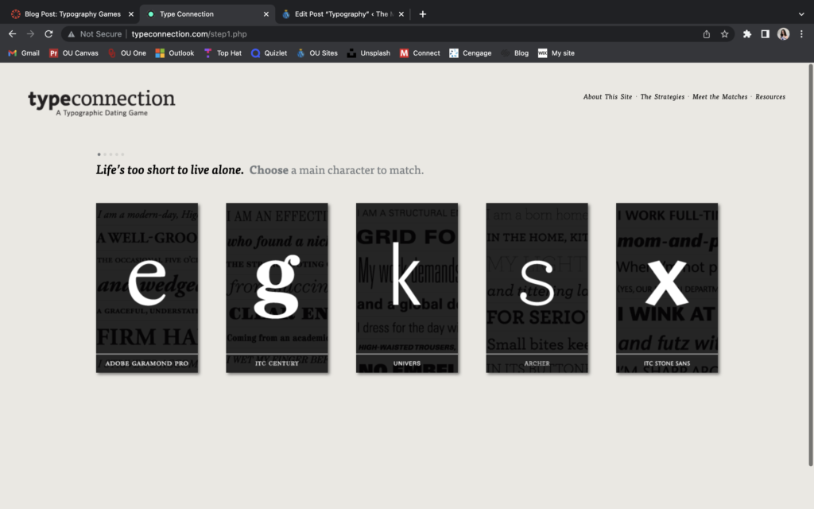Open a new tab with plus button
The image size is (814, 509).
pos(423,14)
